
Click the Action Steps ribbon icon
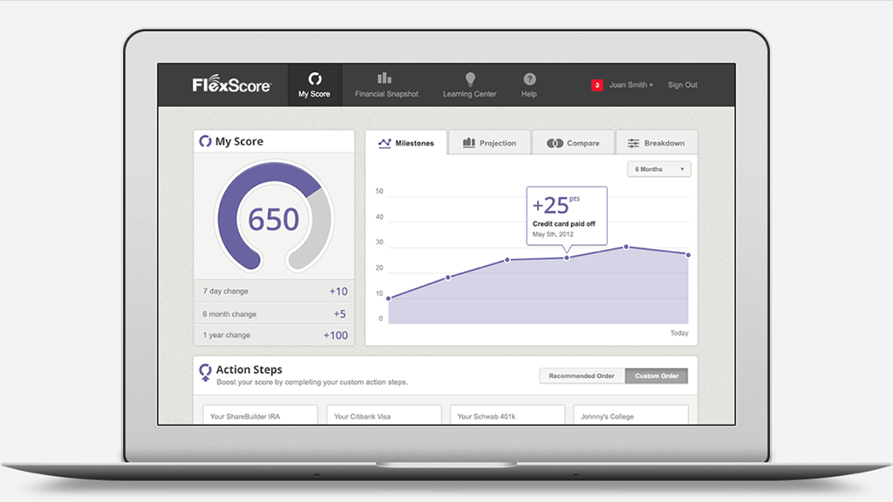tap(205, 373)
